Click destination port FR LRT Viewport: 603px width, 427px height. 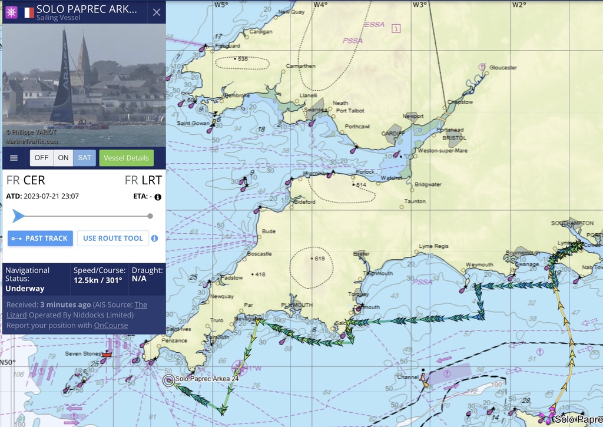coord(143,180)
